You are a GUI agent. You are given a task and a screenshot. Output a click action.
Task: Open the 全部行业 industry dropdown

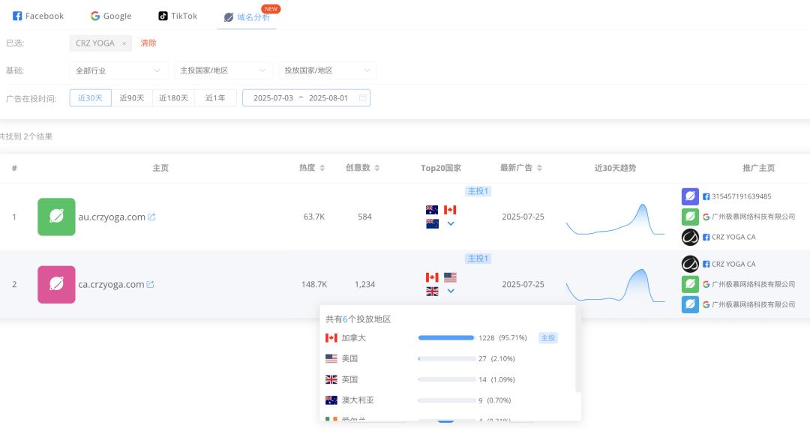pyautogui.click(x=118, y=70)
